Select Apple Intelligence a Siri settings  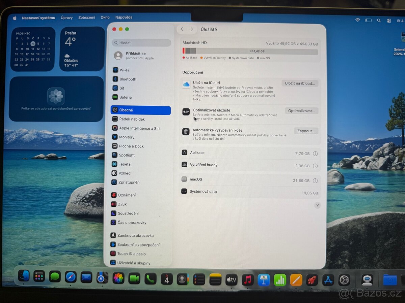(x=138, y=128)
